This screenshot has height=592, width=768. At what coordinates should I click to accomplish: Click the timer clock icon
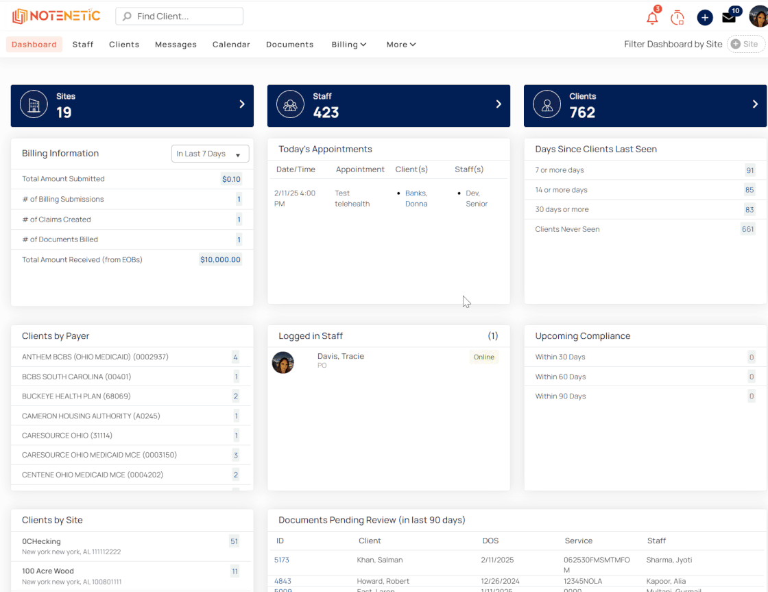[x=677, y=18]
